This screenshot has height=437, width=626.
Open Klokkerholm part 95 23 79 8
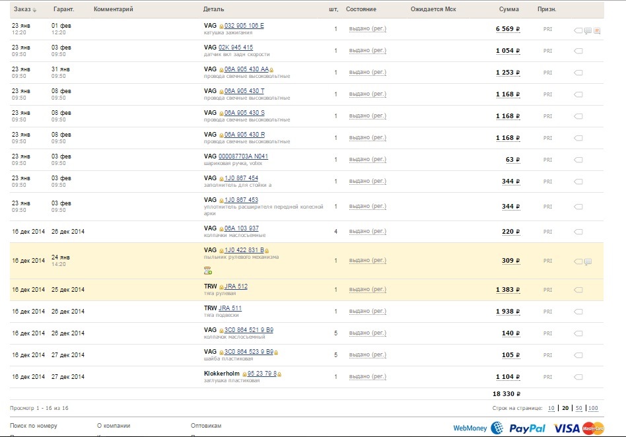(262, 374)
